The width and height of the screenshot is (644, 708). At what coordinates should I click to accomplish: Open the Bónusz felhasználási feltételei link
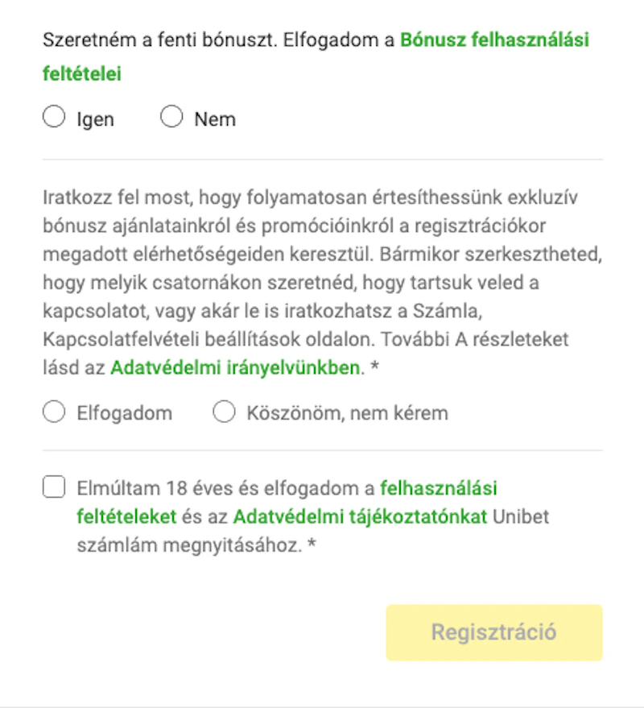pos(494,39)
